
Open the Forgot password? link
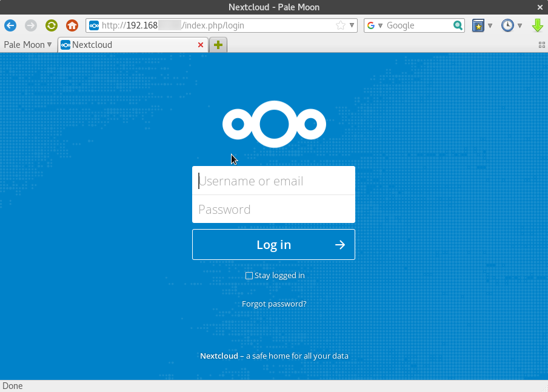274,304
